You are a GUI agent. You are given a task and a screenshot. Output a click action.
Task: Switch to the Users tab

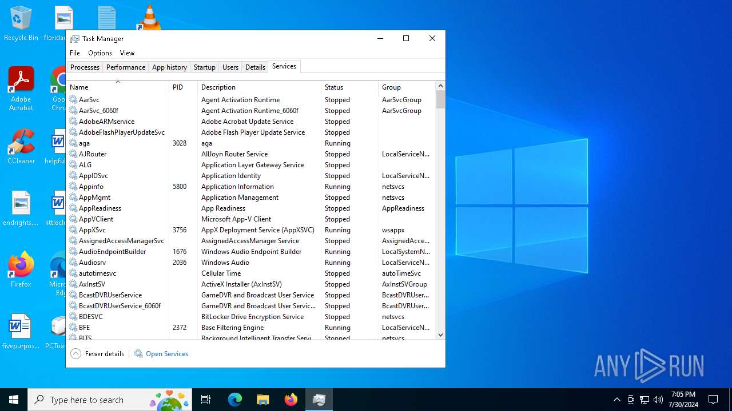(230, 67)
